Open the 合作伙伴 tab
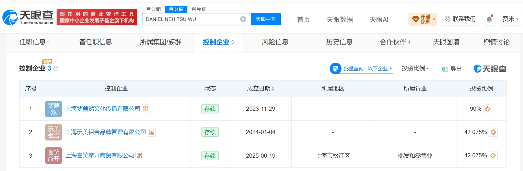This screenshot has width=523, height=171. (395, 42)
